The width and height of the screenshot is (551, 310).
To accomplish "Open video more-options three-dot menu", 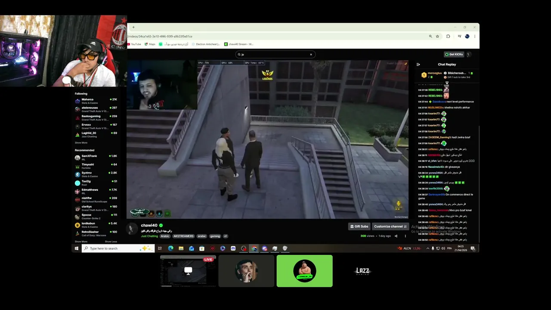I will pos(405,236).
